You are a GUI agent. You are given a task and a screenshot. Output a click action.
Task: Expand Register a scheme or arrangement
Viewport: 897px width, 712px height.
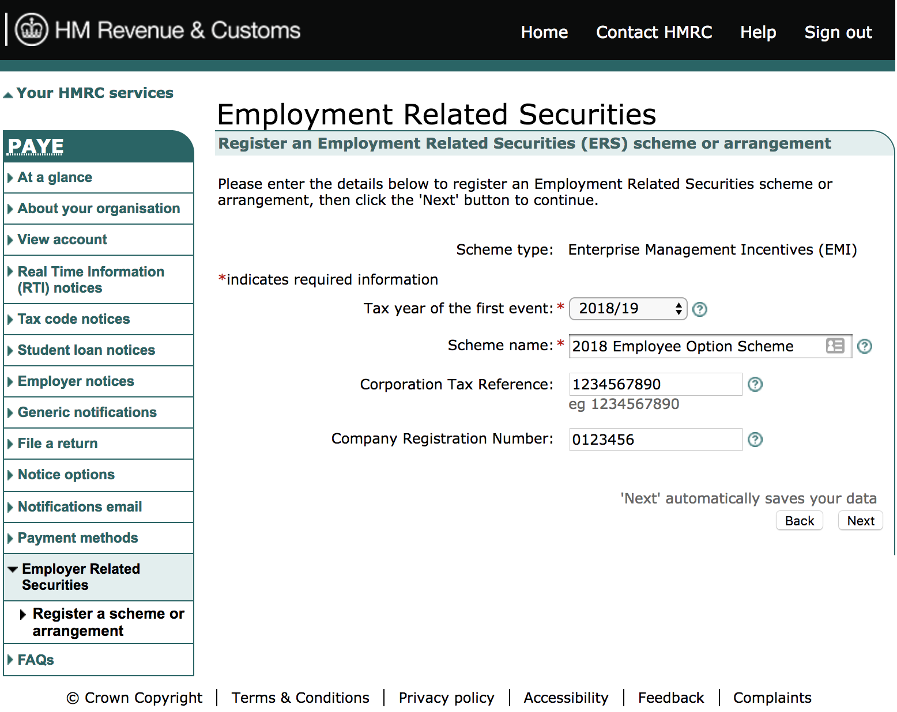(x=22, y=614)
